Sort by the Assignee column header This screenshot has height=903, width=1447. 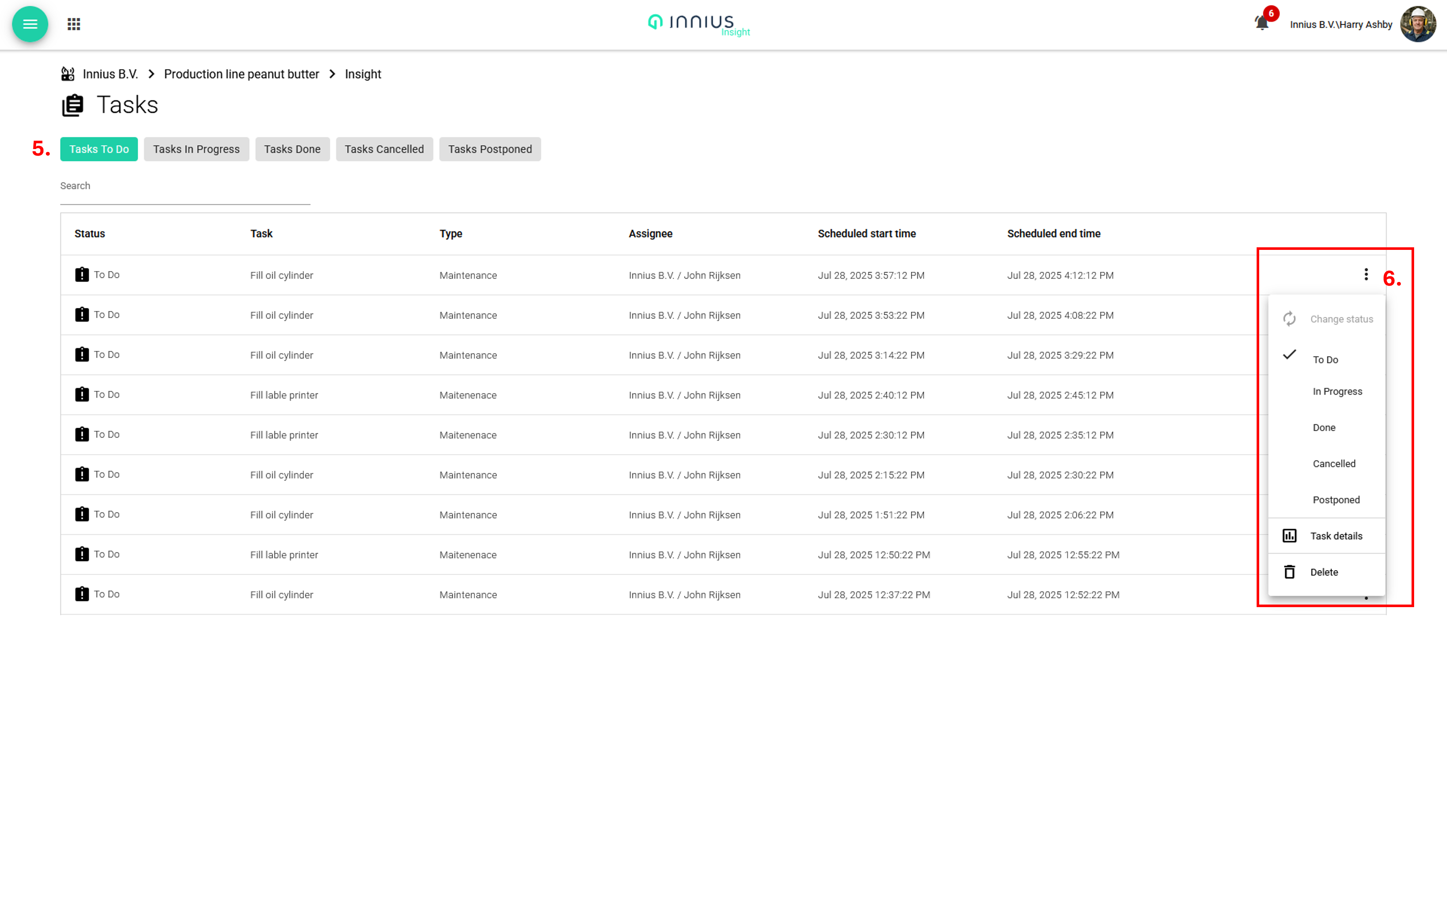(650, 233)
